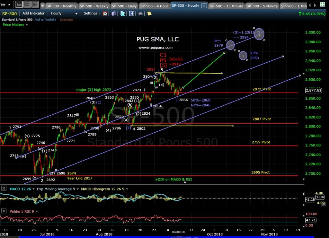Viewport: 329px width, 238px height.
Task: Click the Add to Portfolio link
Action: [x=45, y=20]
